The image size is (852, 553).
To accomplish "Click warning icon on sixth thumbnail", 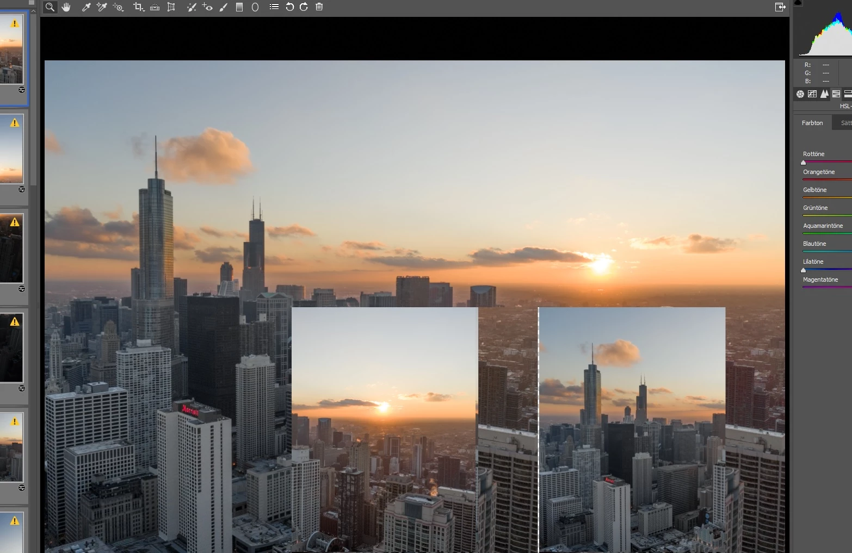I will coord(15,520).
